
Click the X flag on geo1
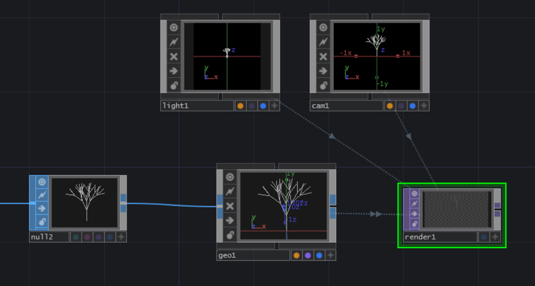[x=230, y=206]
